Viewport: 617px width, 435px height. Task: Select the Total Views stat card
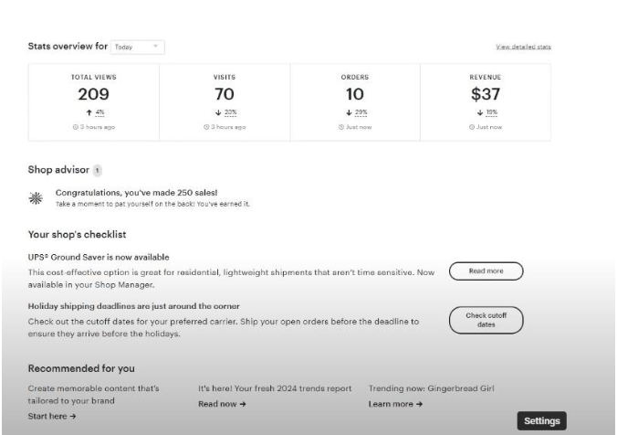94,101
